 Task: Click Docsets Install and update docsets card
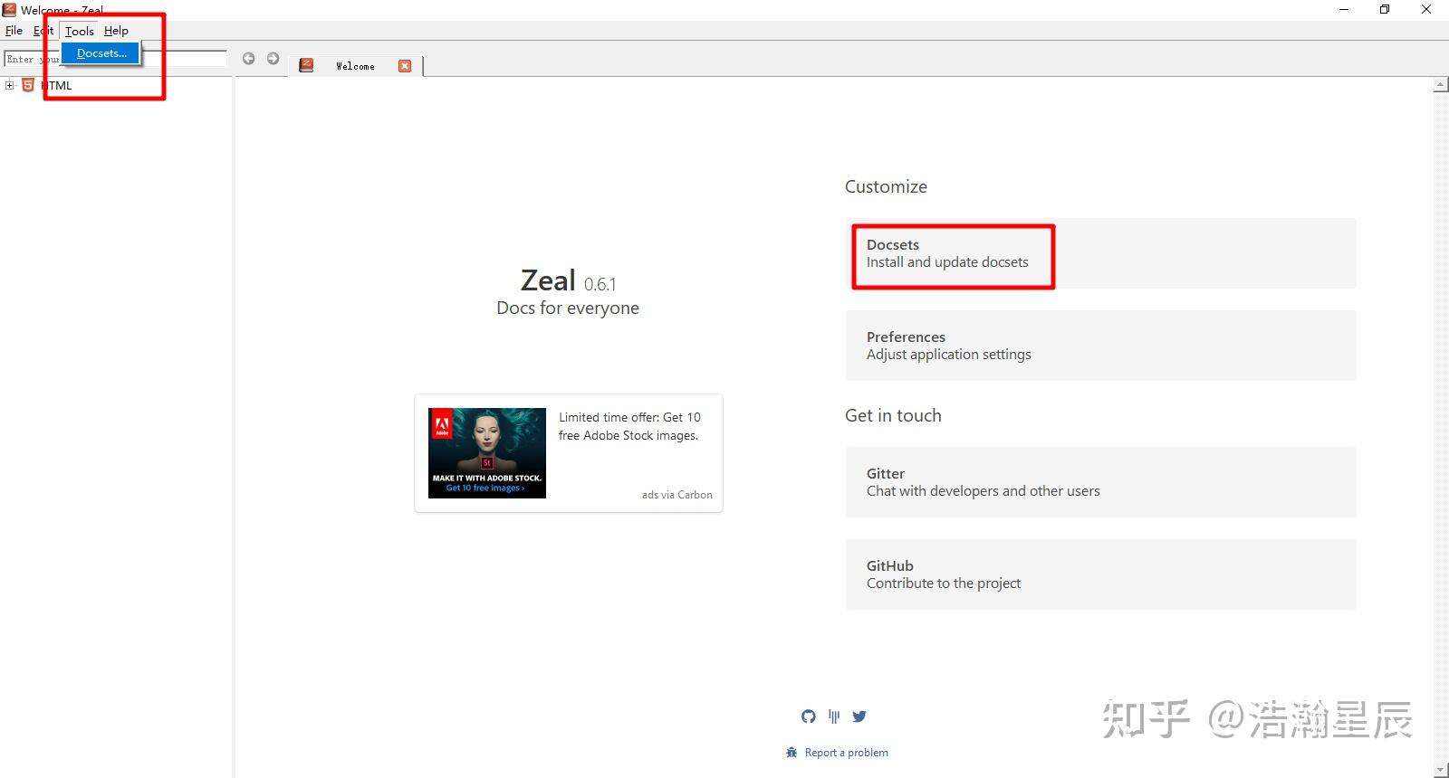pyautogui.click(x=1100, y=253)
